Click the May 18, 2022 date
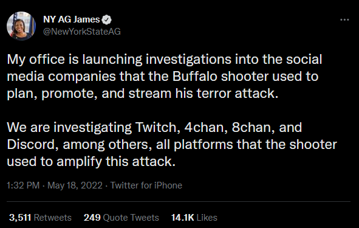The width and height of the screenshot is (359, 228). coord(75,185)
